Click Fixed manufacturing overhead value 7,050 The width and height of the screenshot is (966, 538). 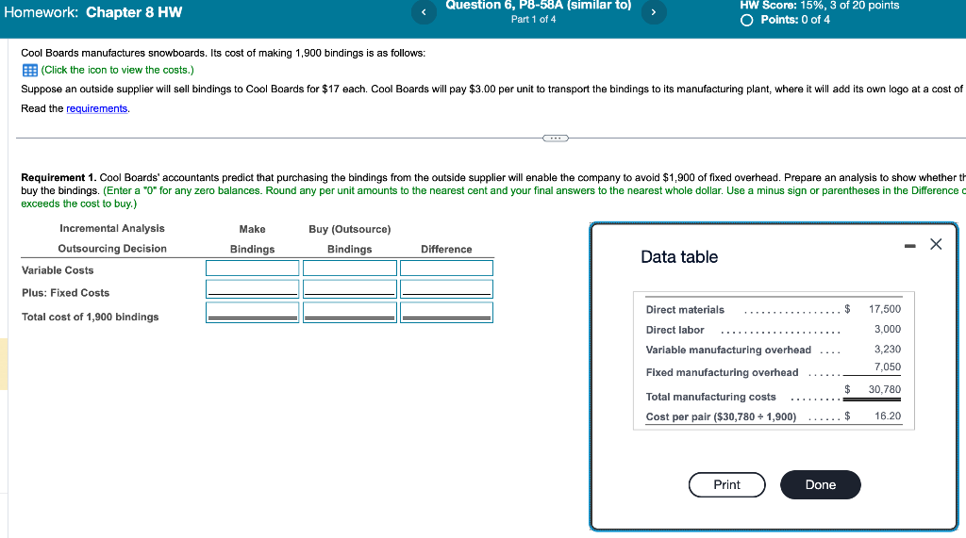coord(887,367)
